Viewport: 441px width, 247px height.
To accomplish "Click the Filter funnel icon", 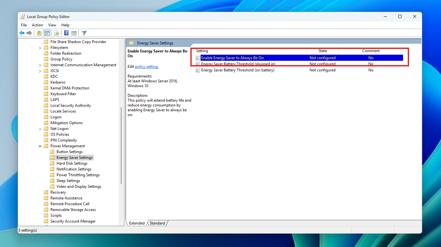I will tap(84, 33).
